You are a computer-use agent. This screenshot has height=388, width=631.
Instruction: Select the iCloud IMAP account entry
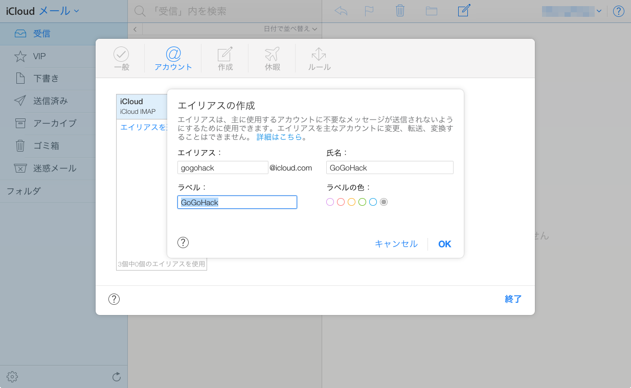coord(142,106)
